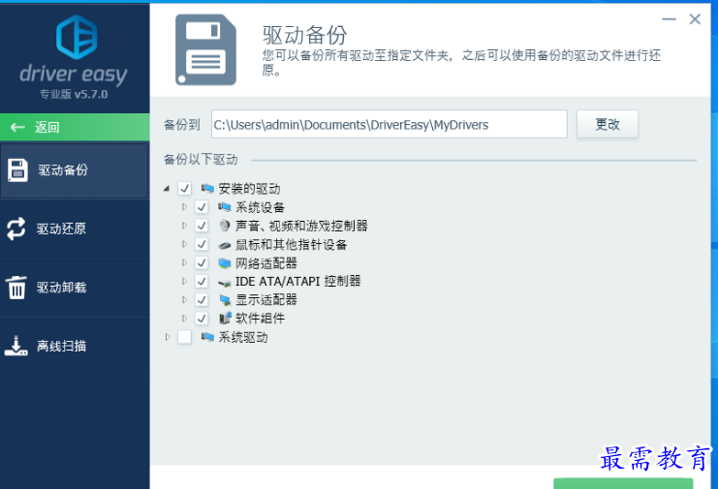
Task: Select the 软件组件 tree label
Action: pyautogui.click(x=260, y=318)
